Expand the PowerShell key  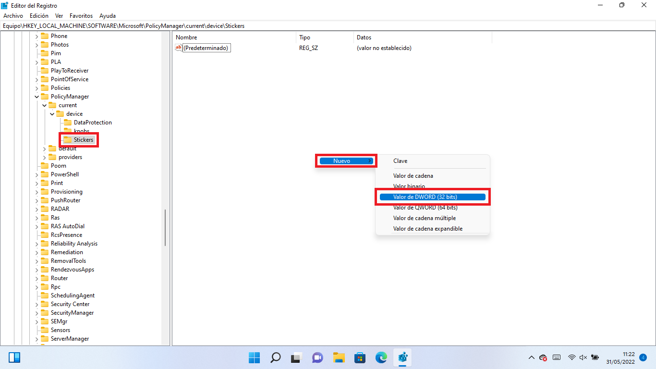point(36,174)
